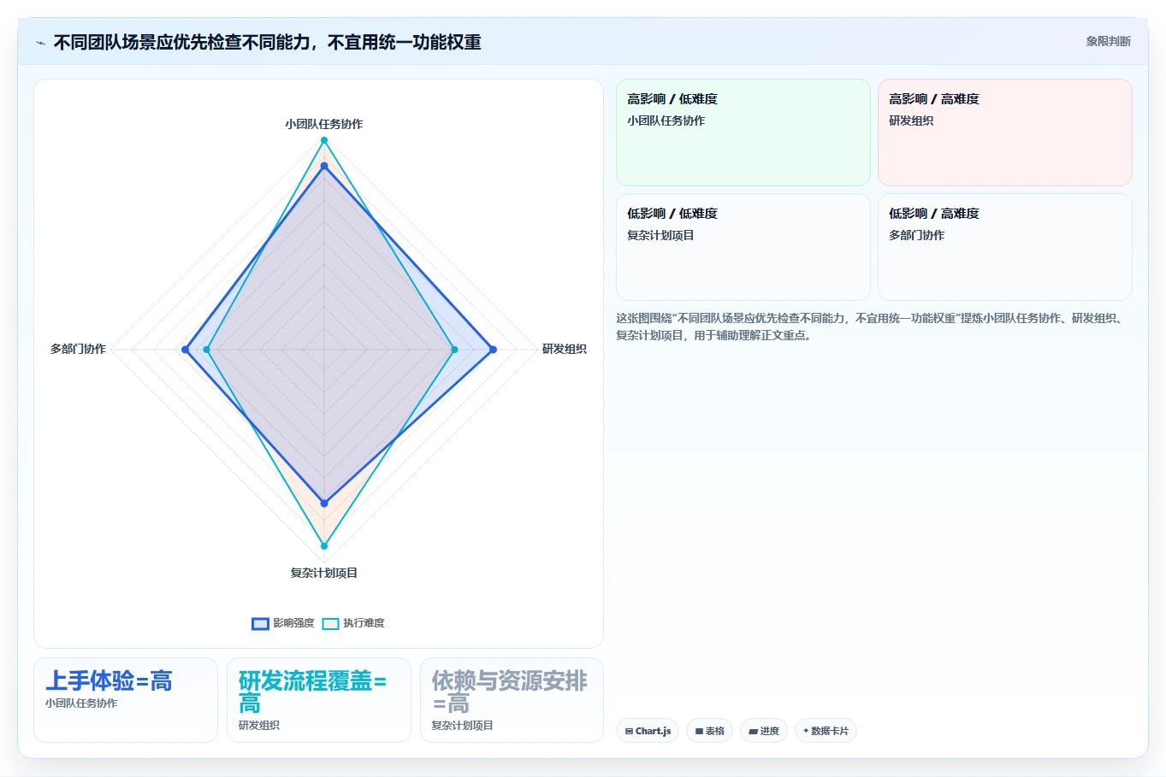Click 研发组织 text in the pink quadrant
1166x777 pixels.
(x=911, y=121)
